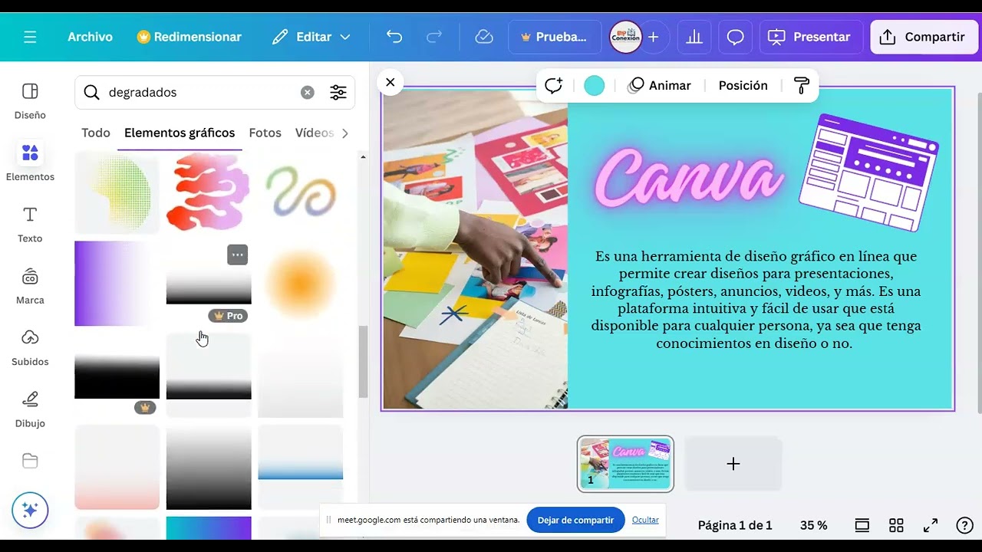Open the hamburger main menu
Image resolution: width=982 pixels, height=552 pixels.
30,37
